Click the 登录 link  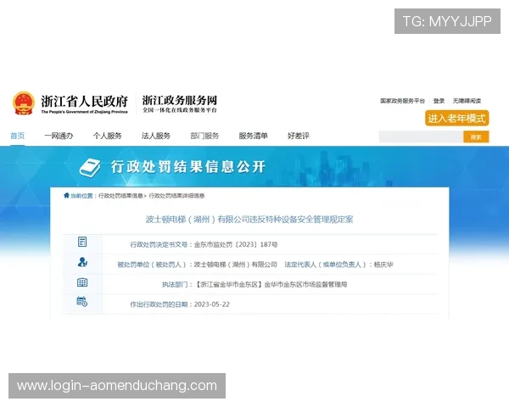click(x=439, y=101)
